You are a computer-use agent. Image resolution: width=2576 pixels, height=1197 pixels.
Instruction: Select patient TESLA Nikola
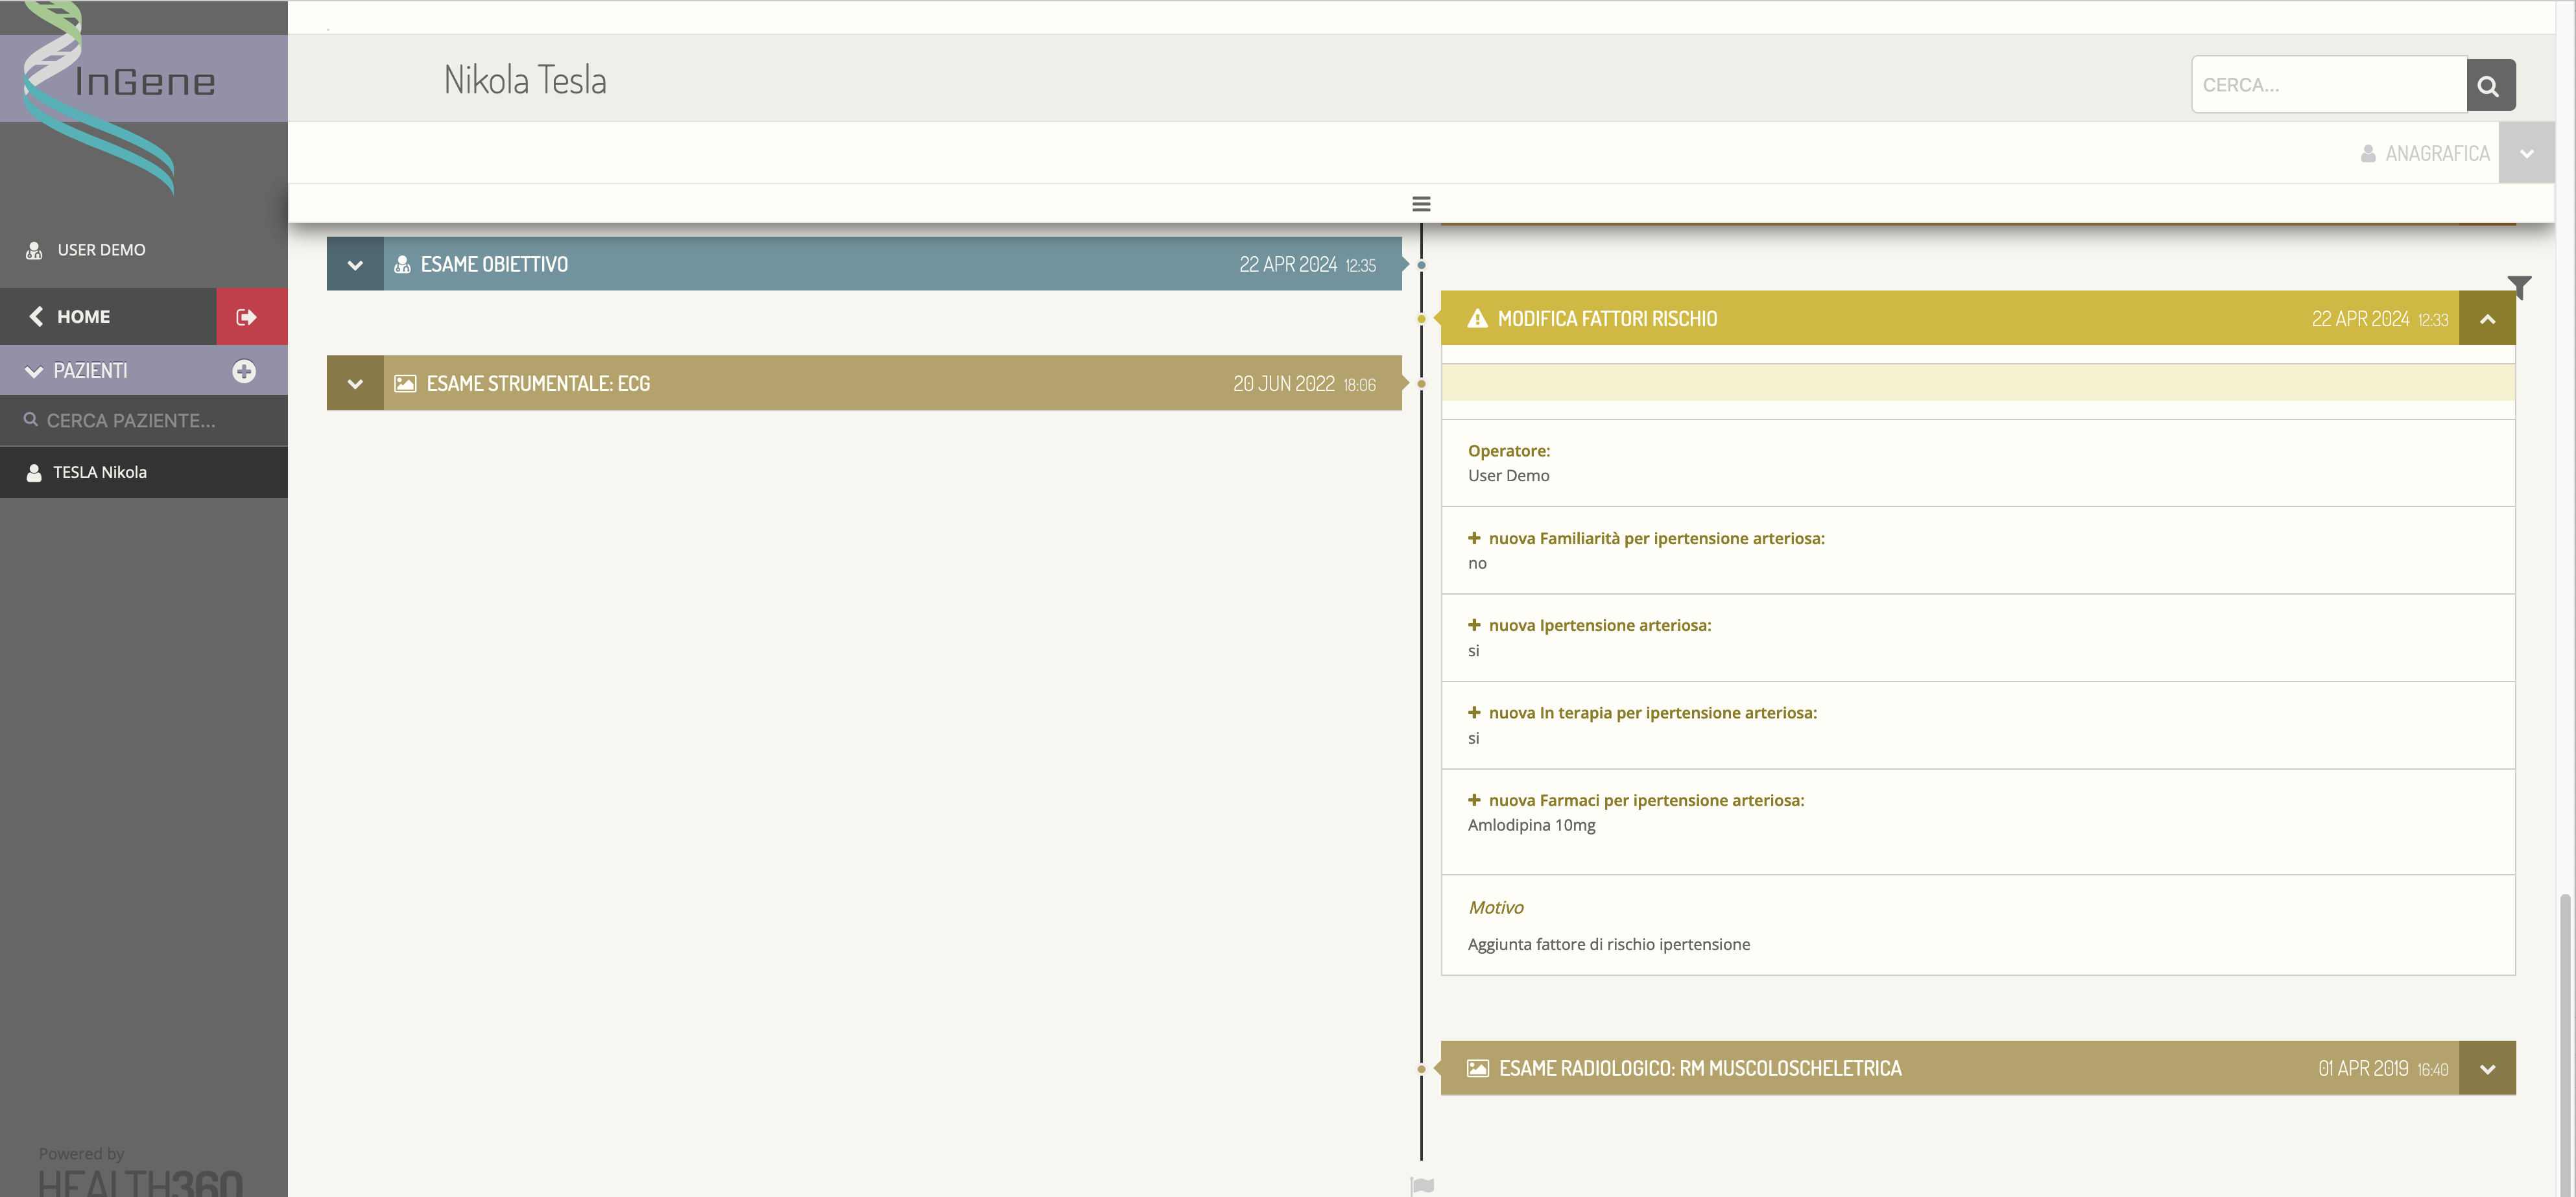pos(100,472)
